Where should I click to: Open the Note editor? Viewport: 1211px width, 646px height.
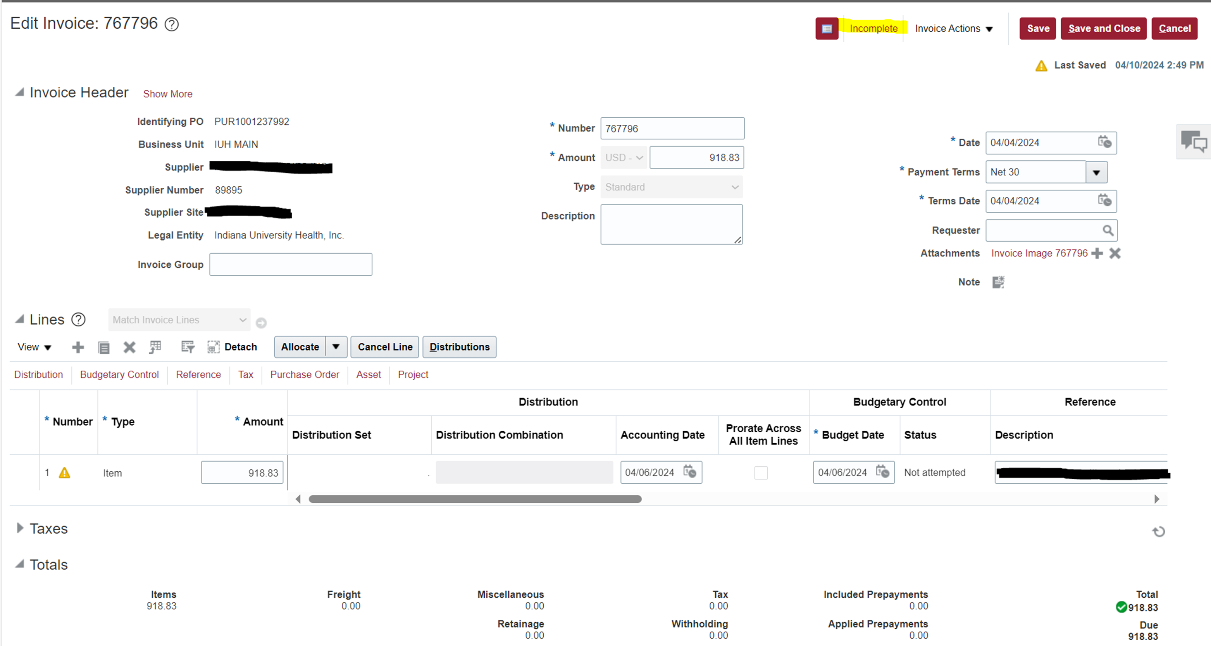coord(999,282)
